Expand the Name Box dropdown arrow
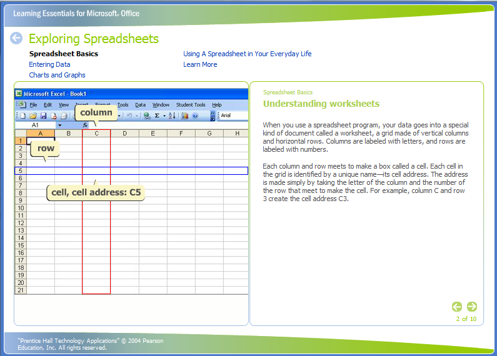Screen dimensions: 497x356 60,126
